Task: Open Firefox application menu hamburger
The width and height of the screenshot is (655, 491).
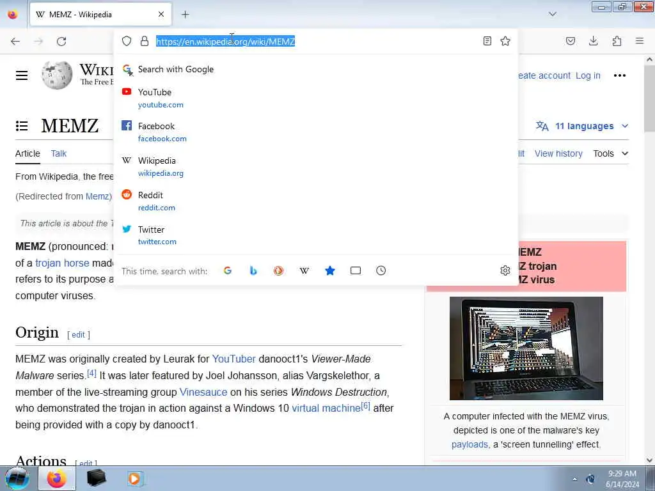Action: point(640,41)
